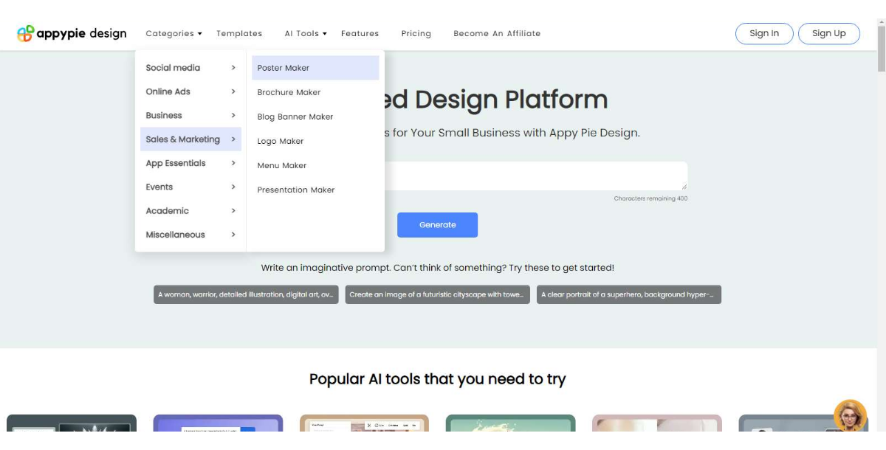Click the Sign Up button

828,33
